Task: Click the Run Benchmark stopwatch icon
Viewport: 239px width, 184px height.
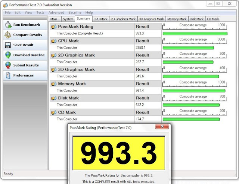Action: tap(8, 25)
